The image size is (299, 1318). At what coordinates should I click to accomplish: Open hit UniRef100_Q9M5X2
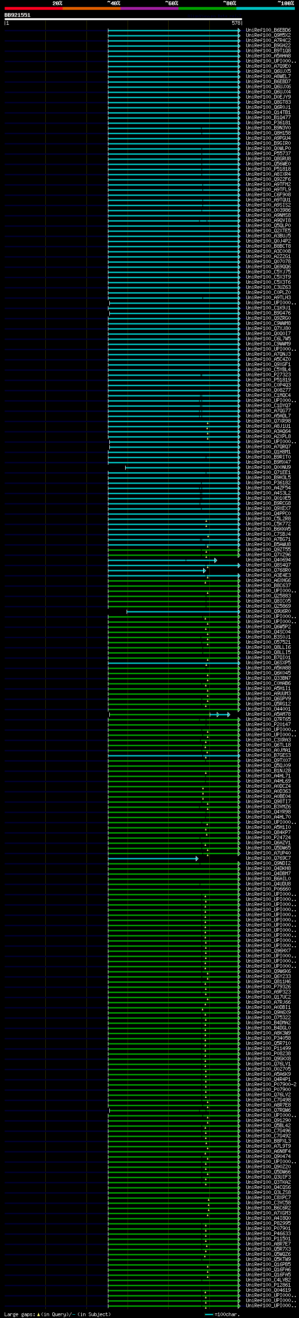click(268, 36)
